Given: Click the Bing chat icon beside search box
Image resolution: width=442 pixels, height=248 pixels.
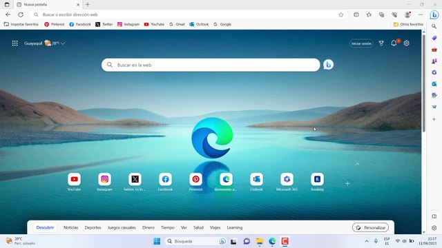Looking at the screenshot, I should (328, 65).
